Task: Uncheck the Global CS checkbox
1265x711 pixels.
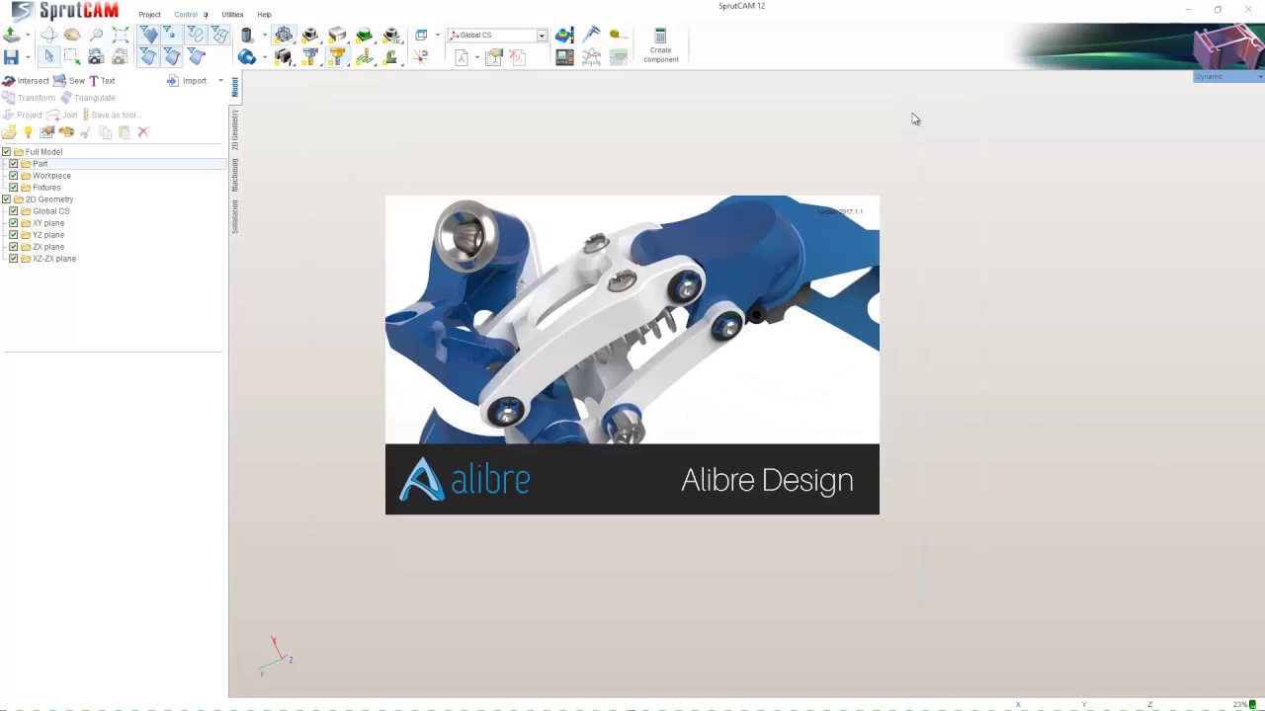Action: pos(13,211)
